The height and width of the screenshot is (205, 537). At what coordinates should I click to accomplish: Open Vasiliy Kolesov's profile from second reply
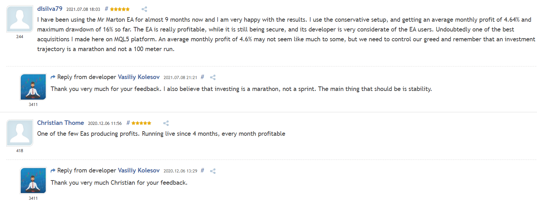139,171
